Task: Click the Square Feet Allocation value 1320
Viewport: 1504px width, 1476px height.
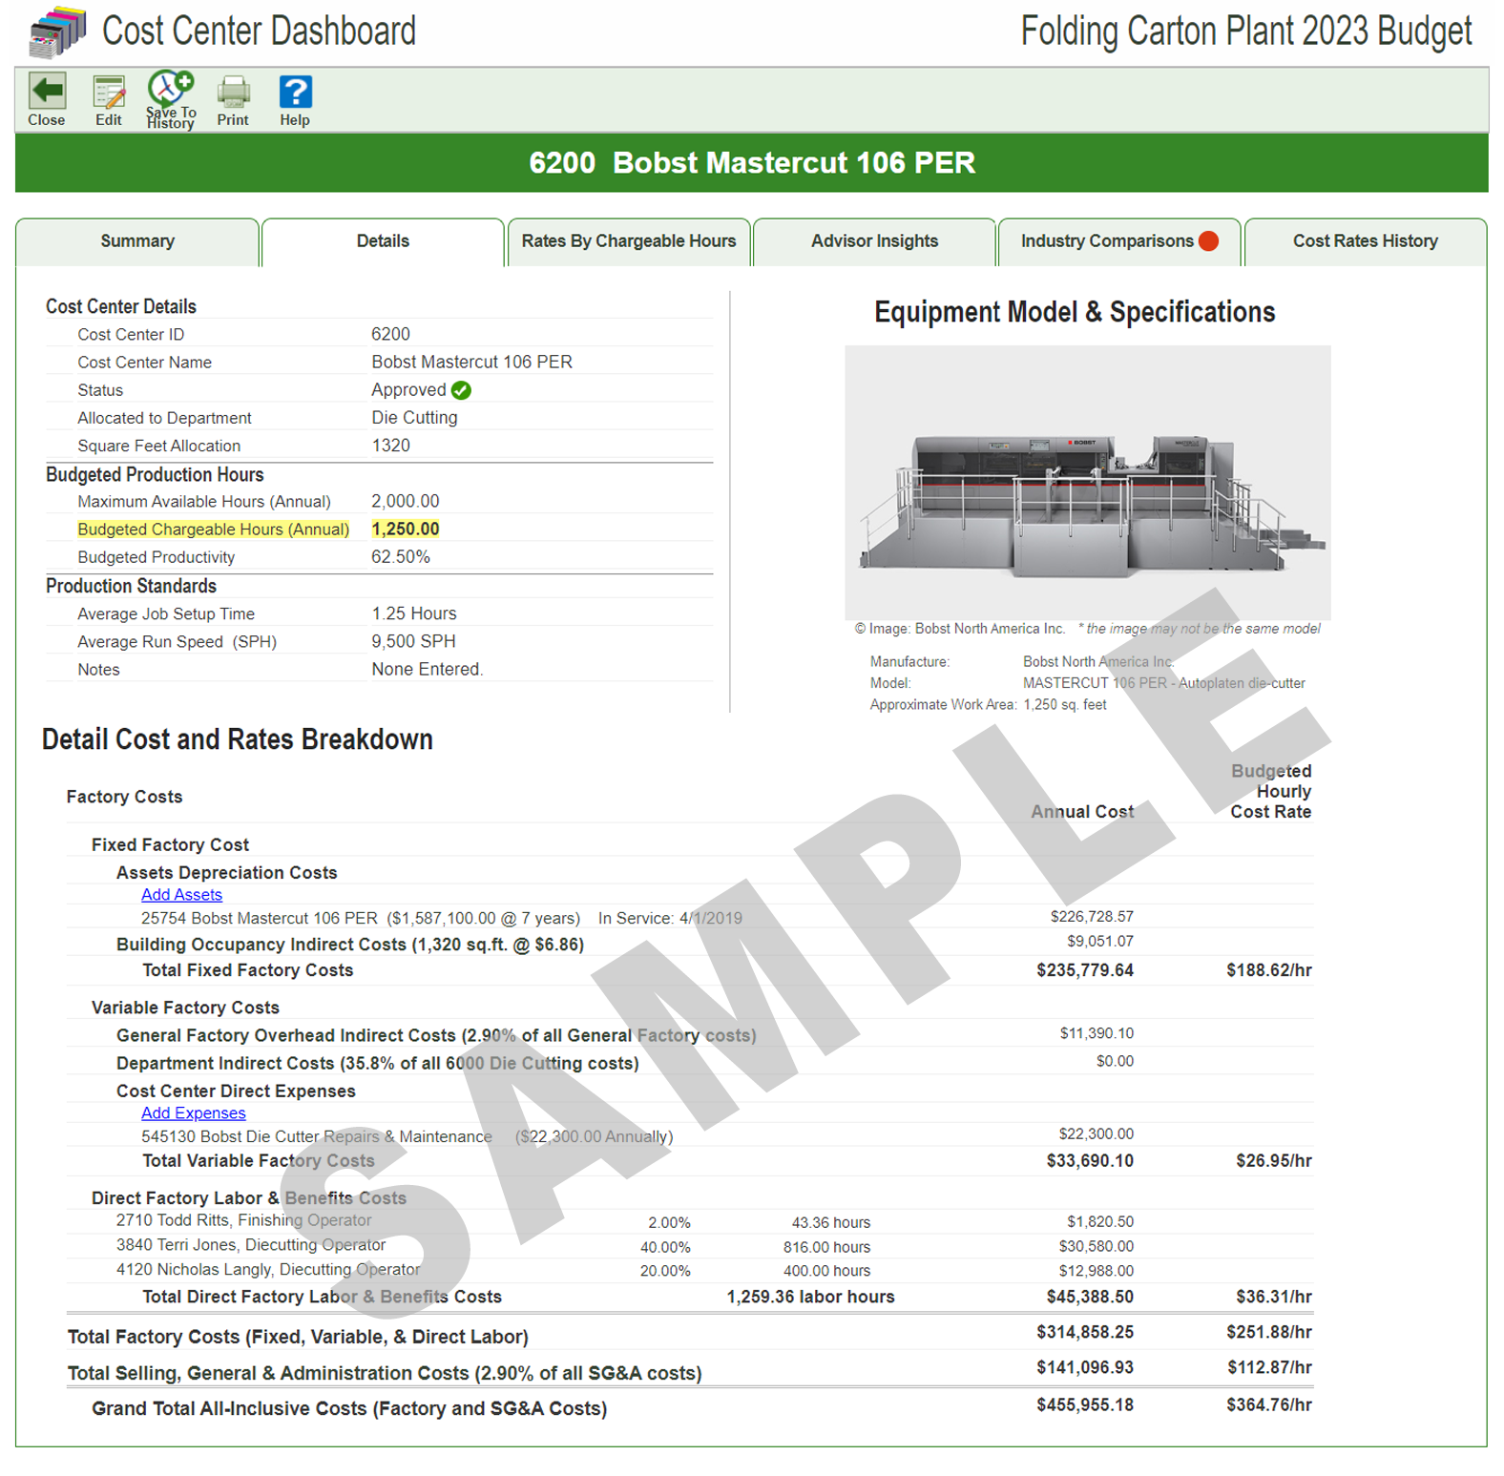Action: point(390,446)
